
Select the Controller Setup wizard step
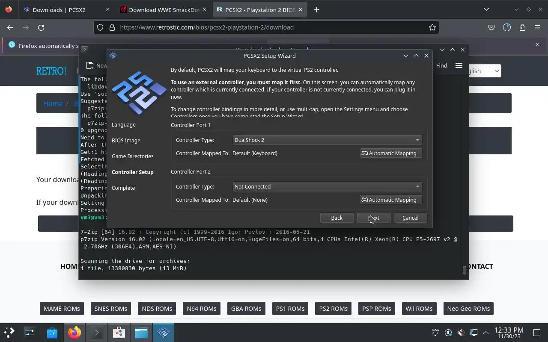click(132, 172)
